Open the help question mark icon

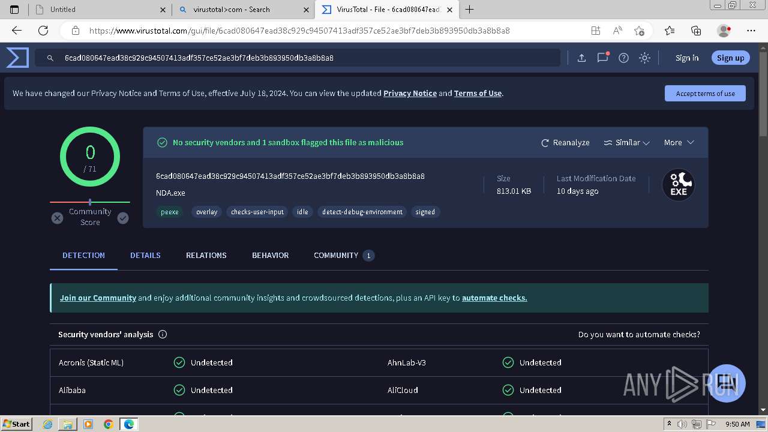click(x=623, y=58)
